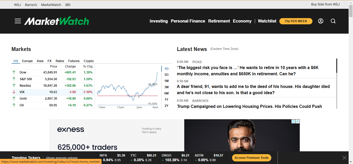Open the INTR trending ticker
The image size is (353, 164).
click(112, 158)
